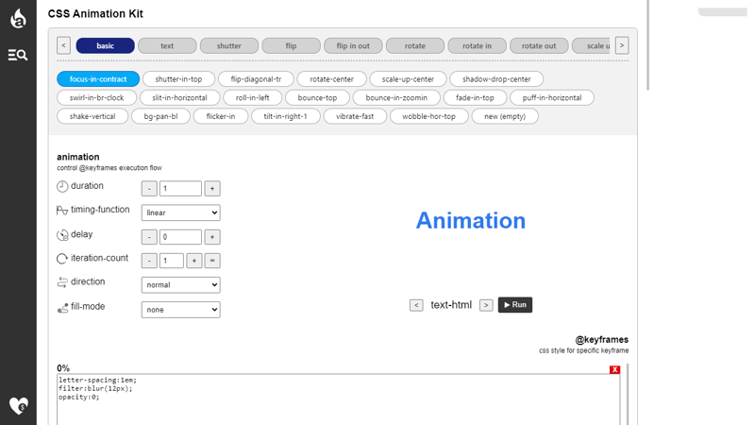
Task: Open the search menu icon in sidebar
Action: pyautogui.click(x=18, y=55)
